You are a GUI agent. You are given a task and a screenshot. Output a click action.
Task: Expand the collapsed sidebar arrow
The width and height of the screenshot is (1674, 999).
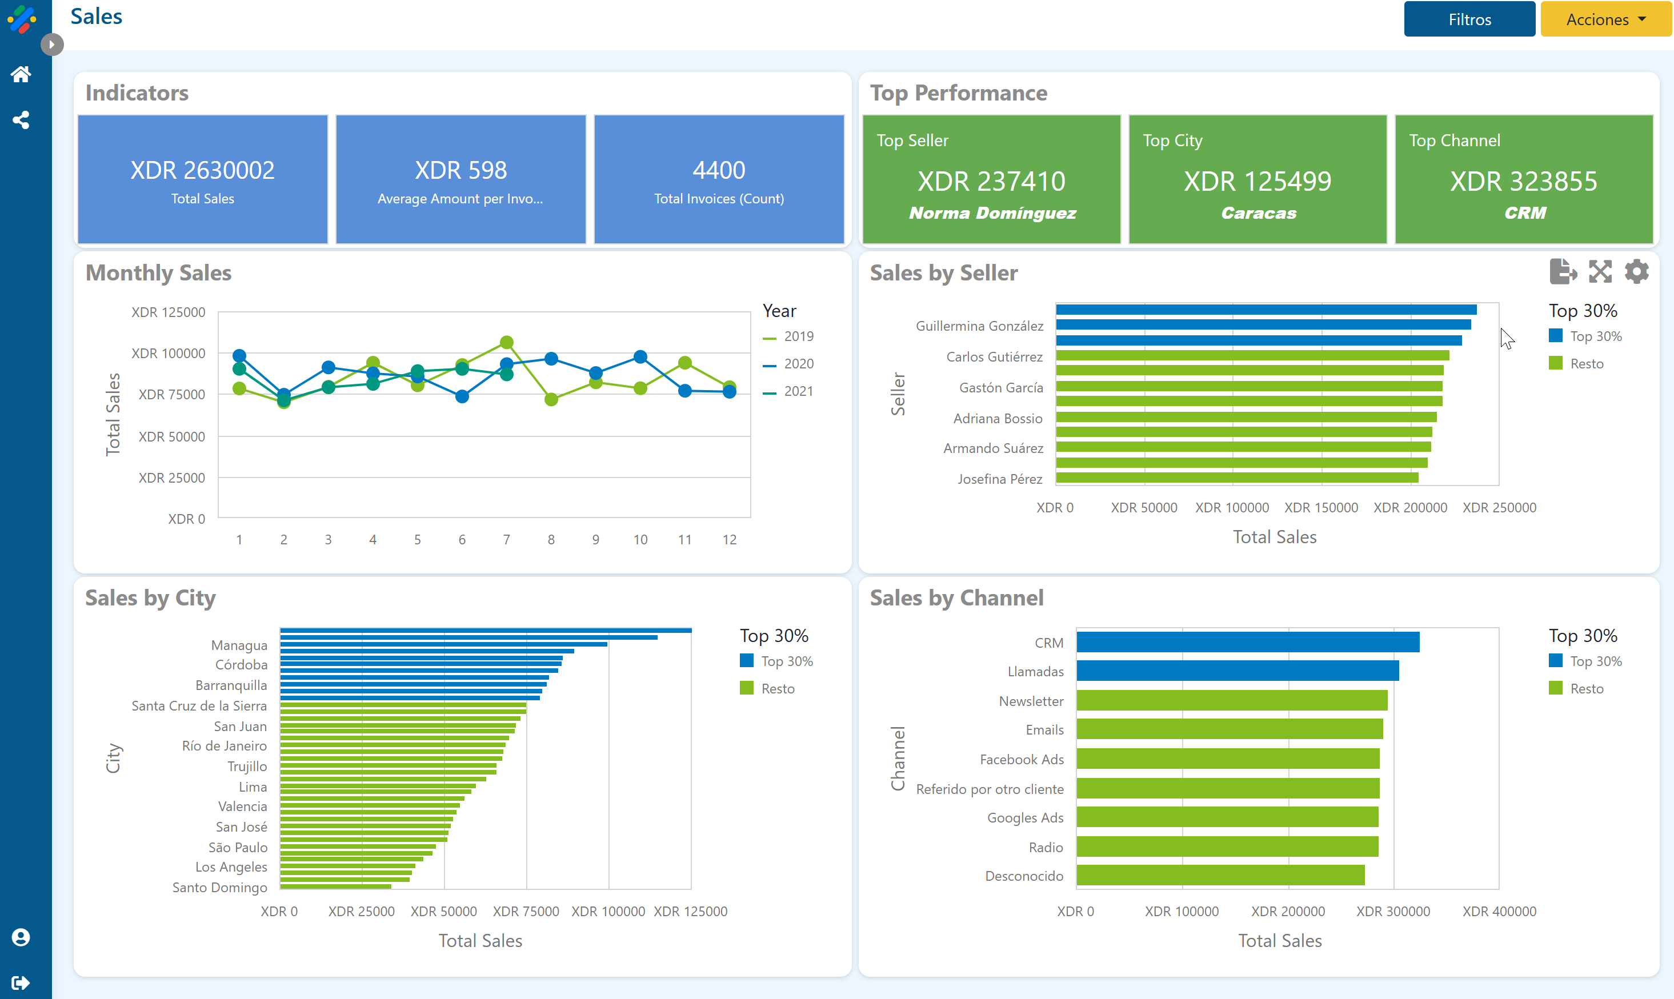(52, 45)
